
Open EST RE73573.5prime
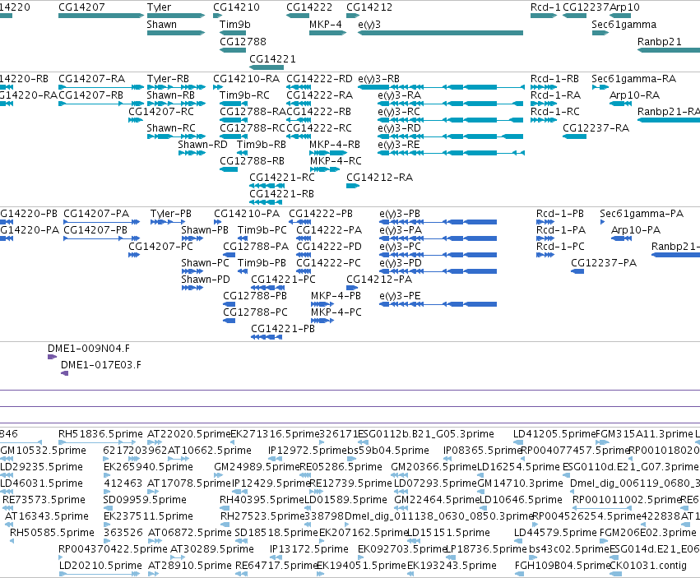tap(44, 500)
